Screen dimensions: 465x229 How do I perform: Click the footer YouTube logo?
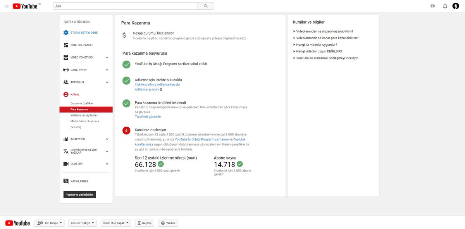[x=17, y=223]
